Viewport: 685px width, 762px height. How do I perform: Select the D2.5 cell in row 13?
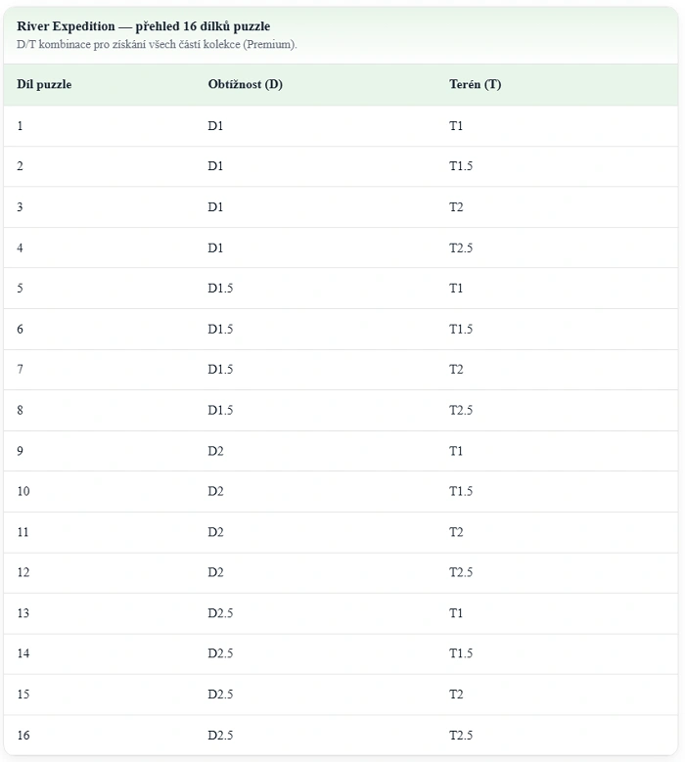[x=220, y=613]
